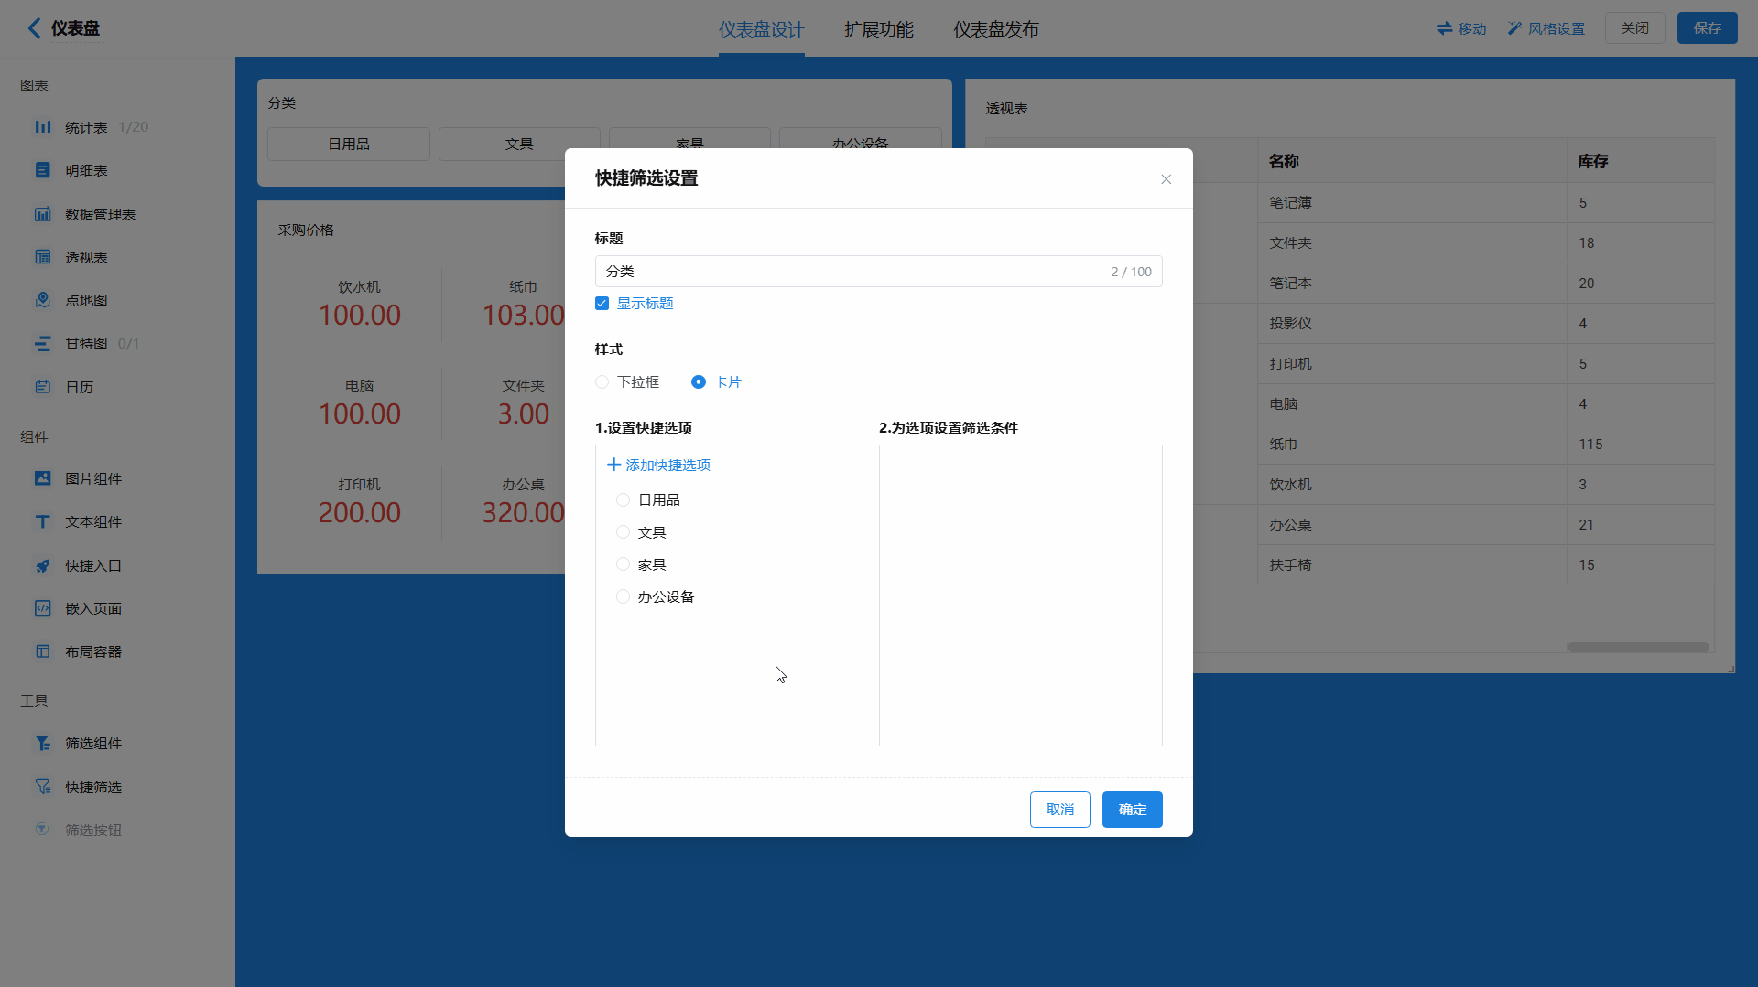Click 添加快捷选项 link
This screenshot has width=1758, height=987.
[659, 466]
